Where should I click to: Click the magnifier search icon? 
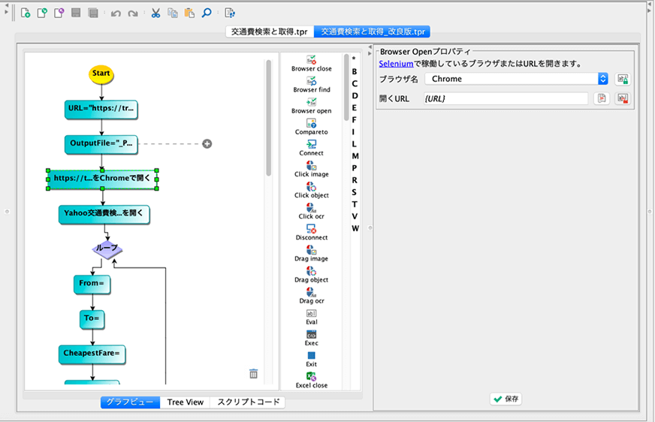207,13
